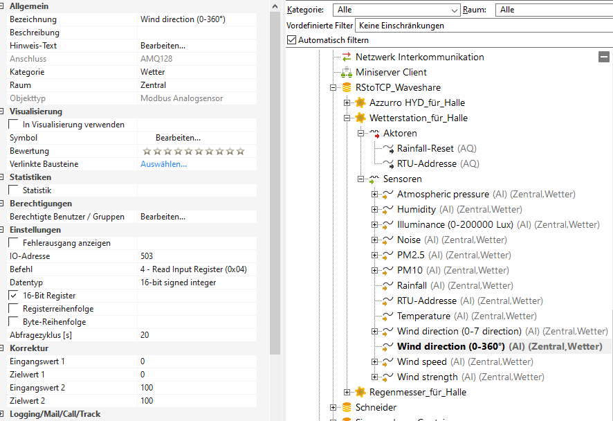This screenshot has width=613, height=421.
Task: Click the Wind strength sensor icon
Action: (388, 377)
